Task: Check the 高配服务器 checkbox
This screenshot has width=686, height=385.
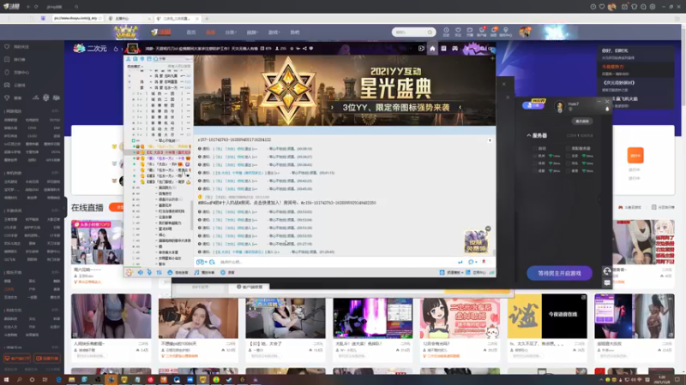Action: (568, 148)
